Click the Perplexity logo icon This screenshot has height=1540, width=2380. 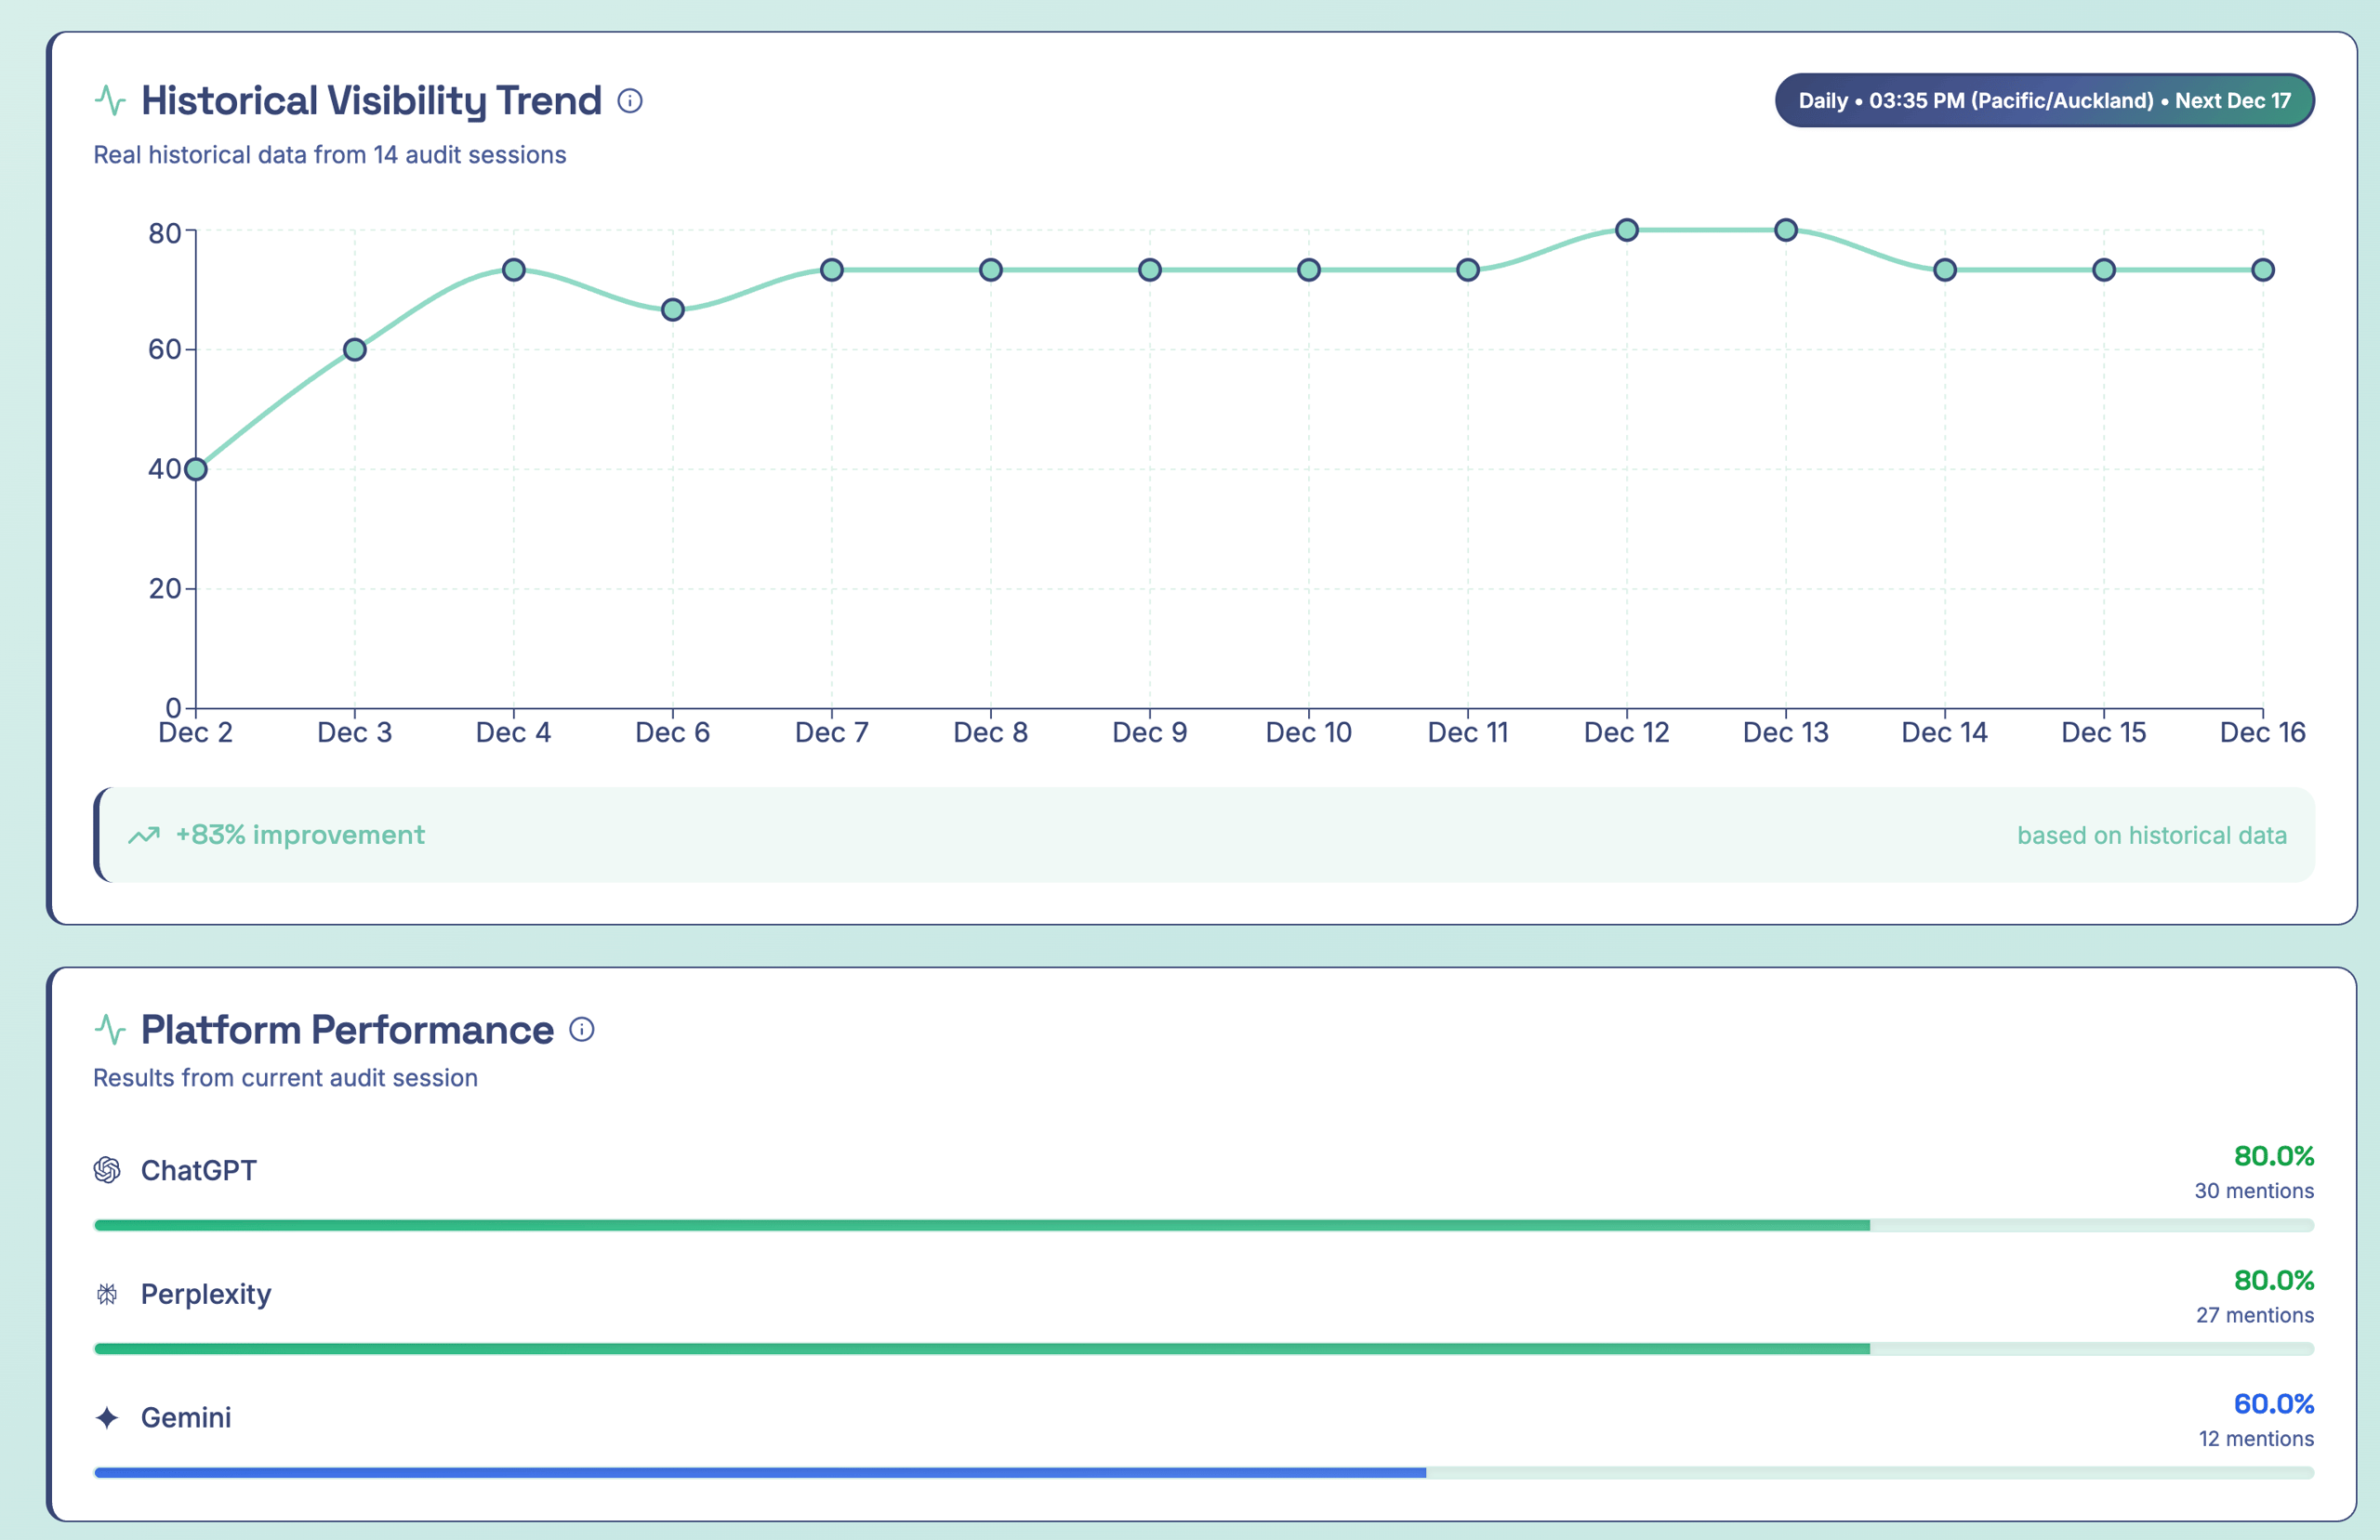[x=107, y=1294]
